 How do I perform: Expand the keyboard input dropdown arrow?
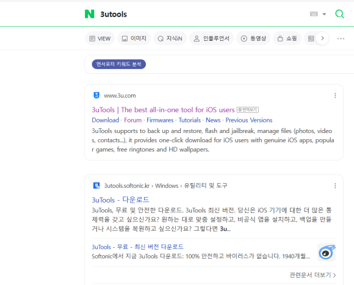pos(324,14)
